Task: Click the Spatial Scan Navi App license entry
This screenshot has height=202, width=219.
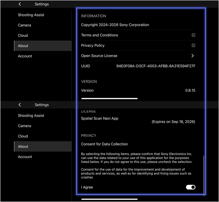Action: click(x=100, y=118)
